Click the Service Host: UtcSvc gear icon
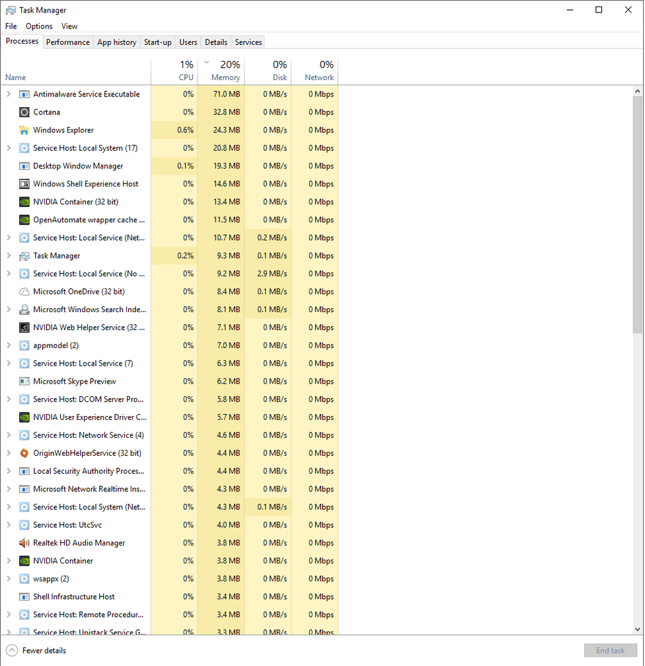 pos(24,525)
